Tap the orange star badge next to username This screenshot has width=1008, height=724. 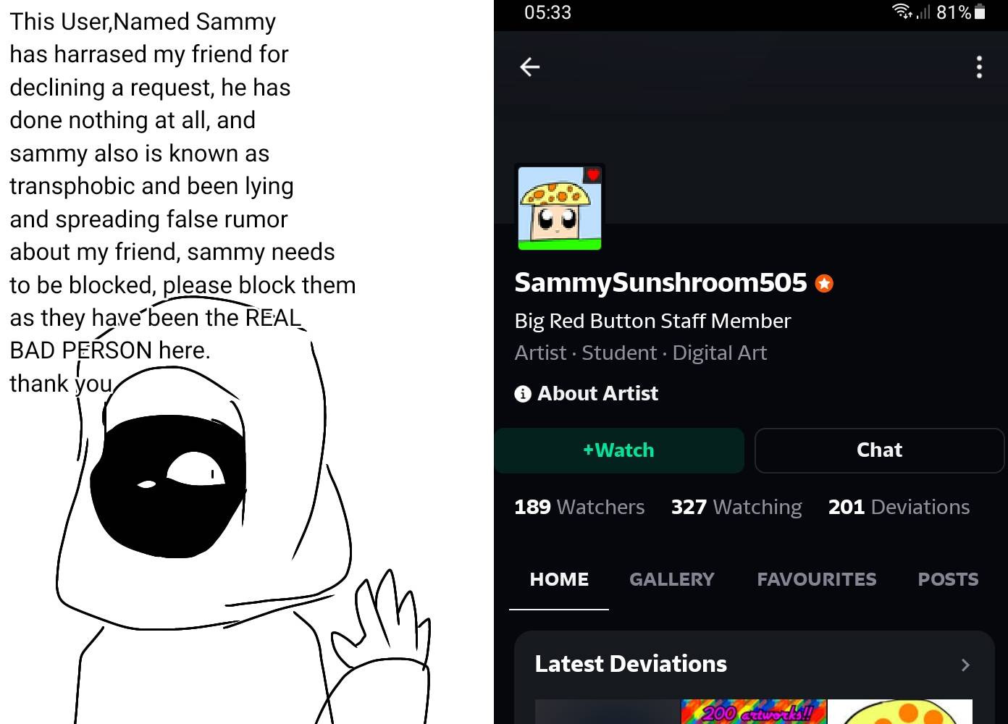point(824,283)
